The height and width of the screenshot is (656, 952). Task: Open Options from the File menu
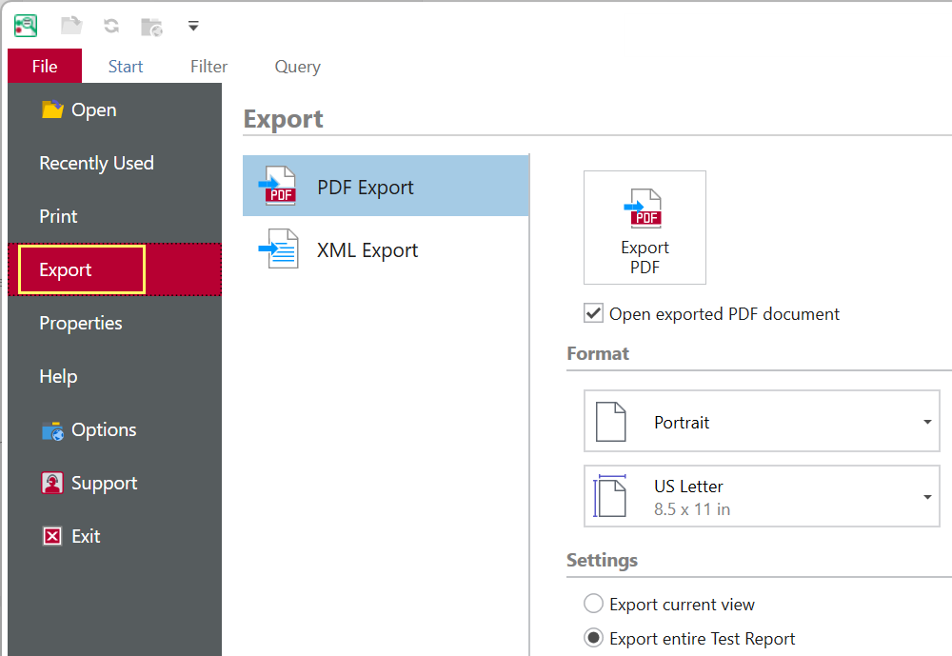pyautogui.click(x=104, y=429)
